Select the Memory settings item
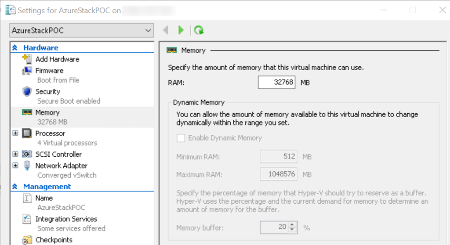 pos(47,112)
